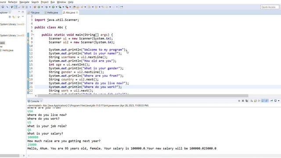Click the Open Perspective icon
This screenshot has height=158, width=281.
pyautogui.click(x=121, y=7)
